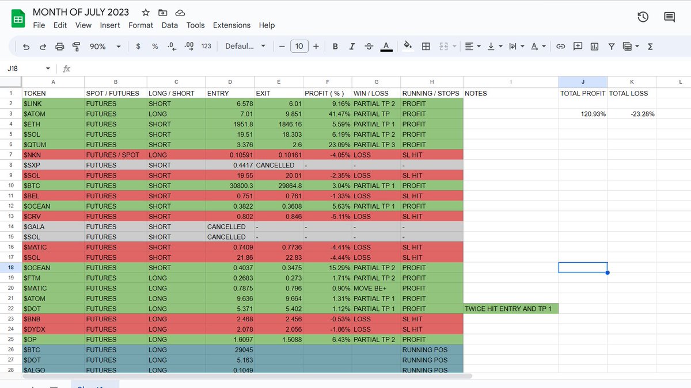Screen dimensions: 691x388
Task: Open the Data menu
Action: (170, 25)
